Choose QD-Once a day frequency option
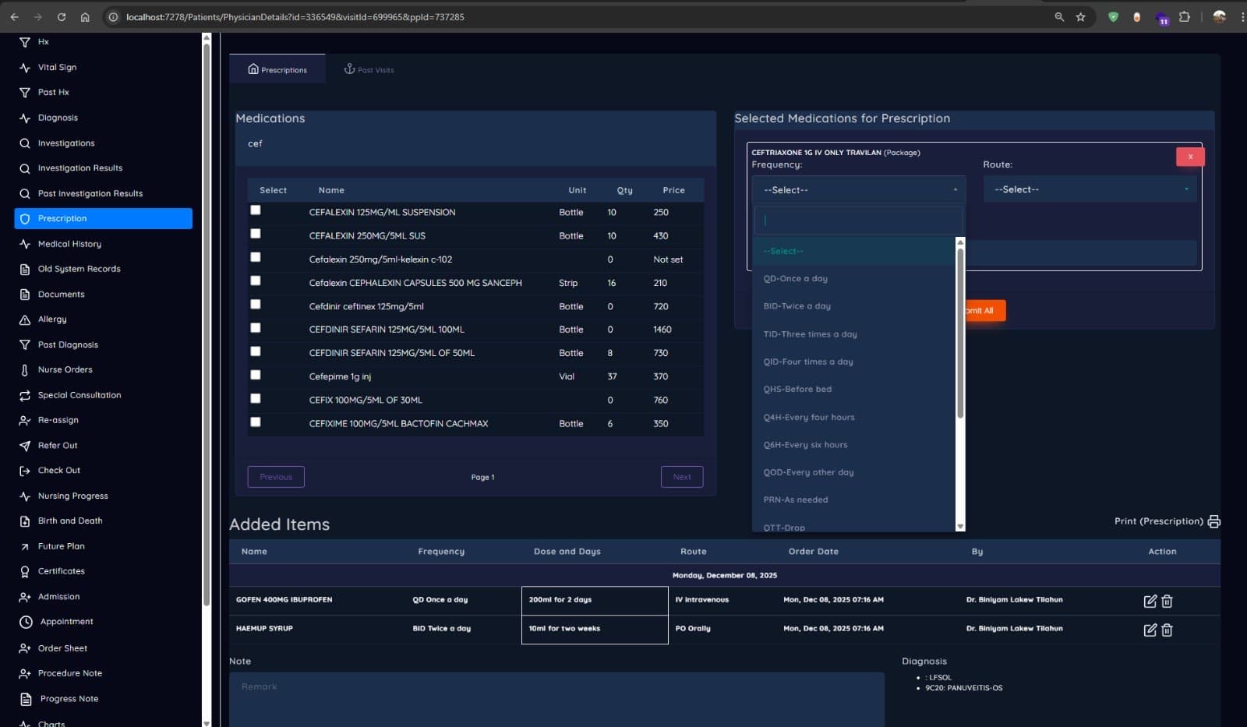This screenshot has height=727, width=1247. coord(853,278)
